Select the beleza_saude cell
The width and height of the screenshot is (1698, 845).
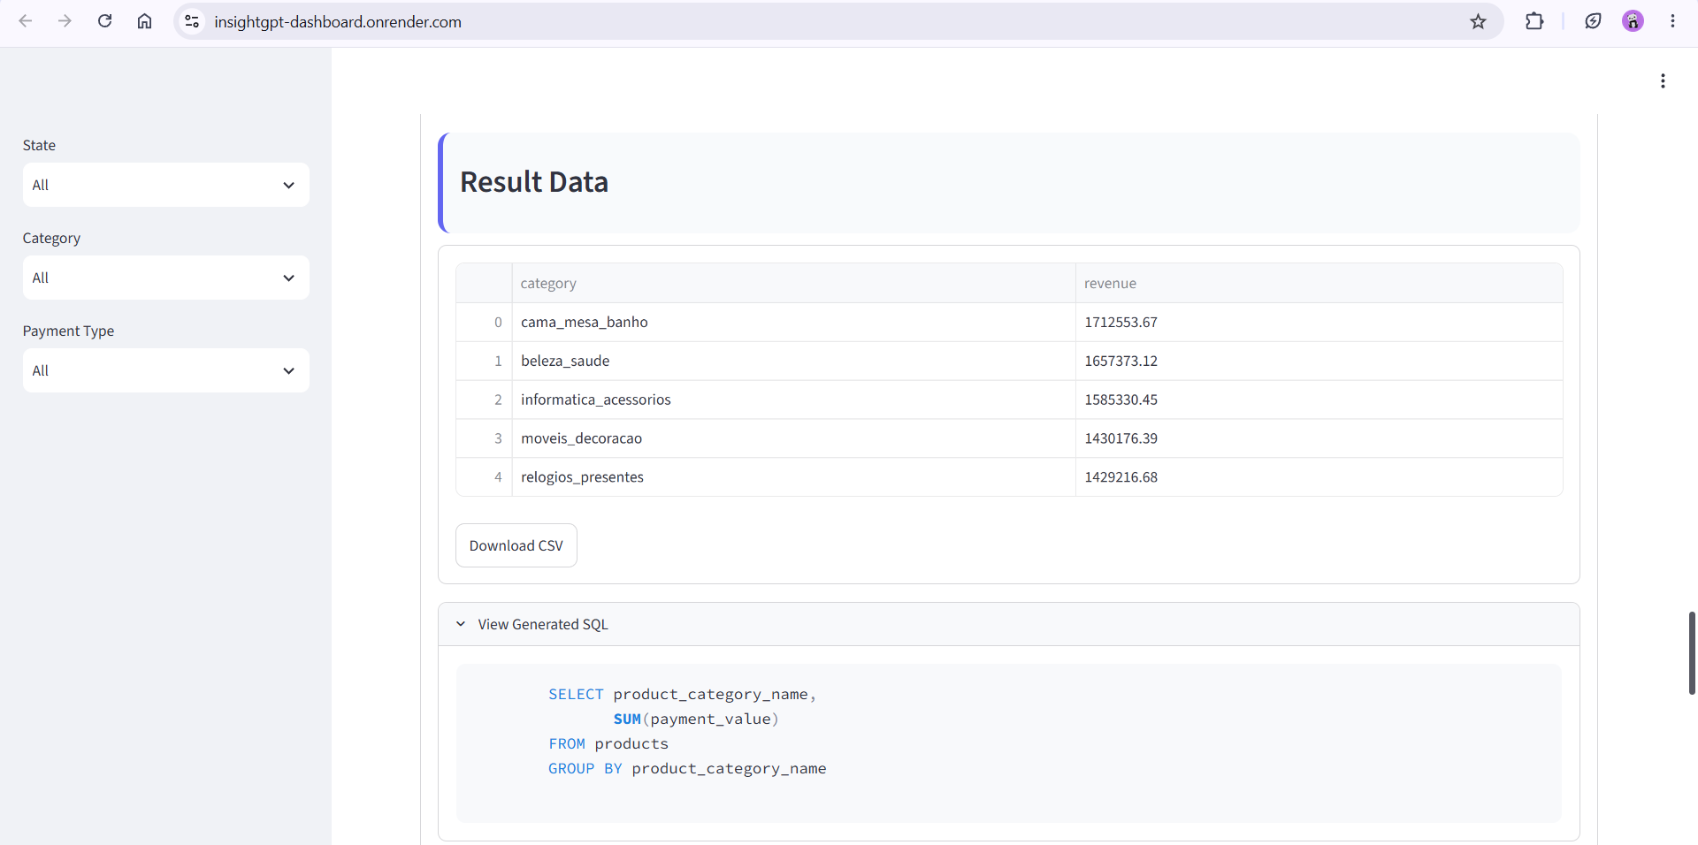point(793,362)
